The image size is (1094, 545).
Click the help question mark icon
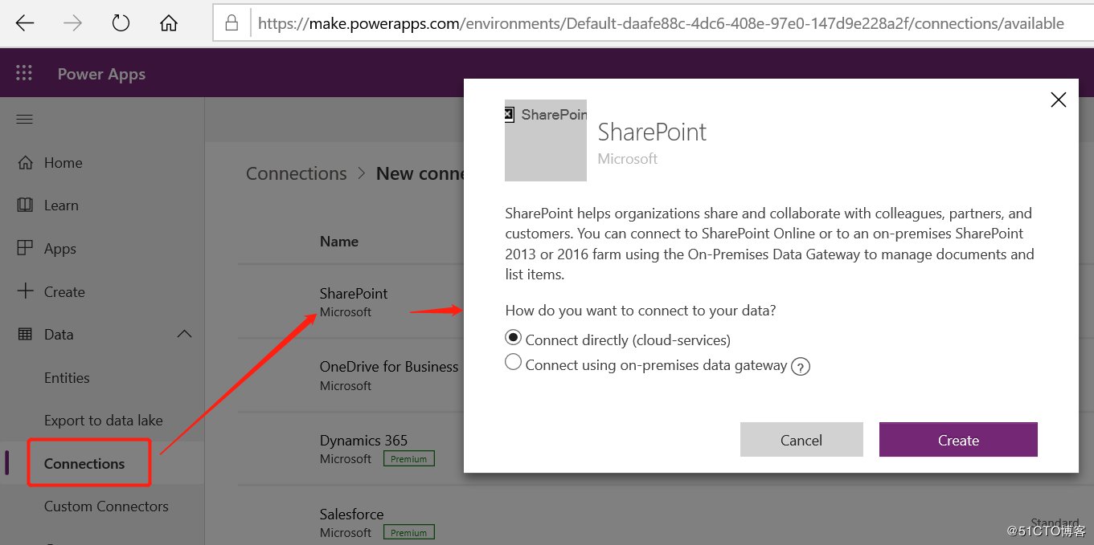tap(800, 367)
